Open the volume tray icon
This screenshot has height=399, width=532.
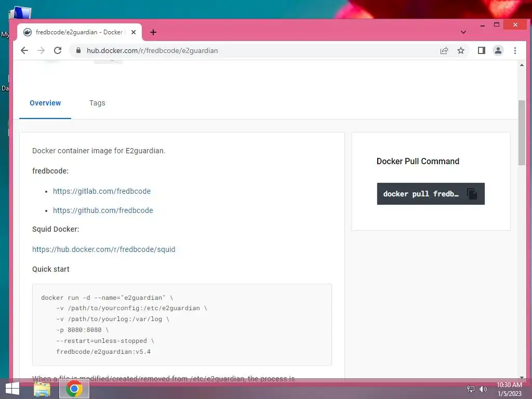pos(483,389)
